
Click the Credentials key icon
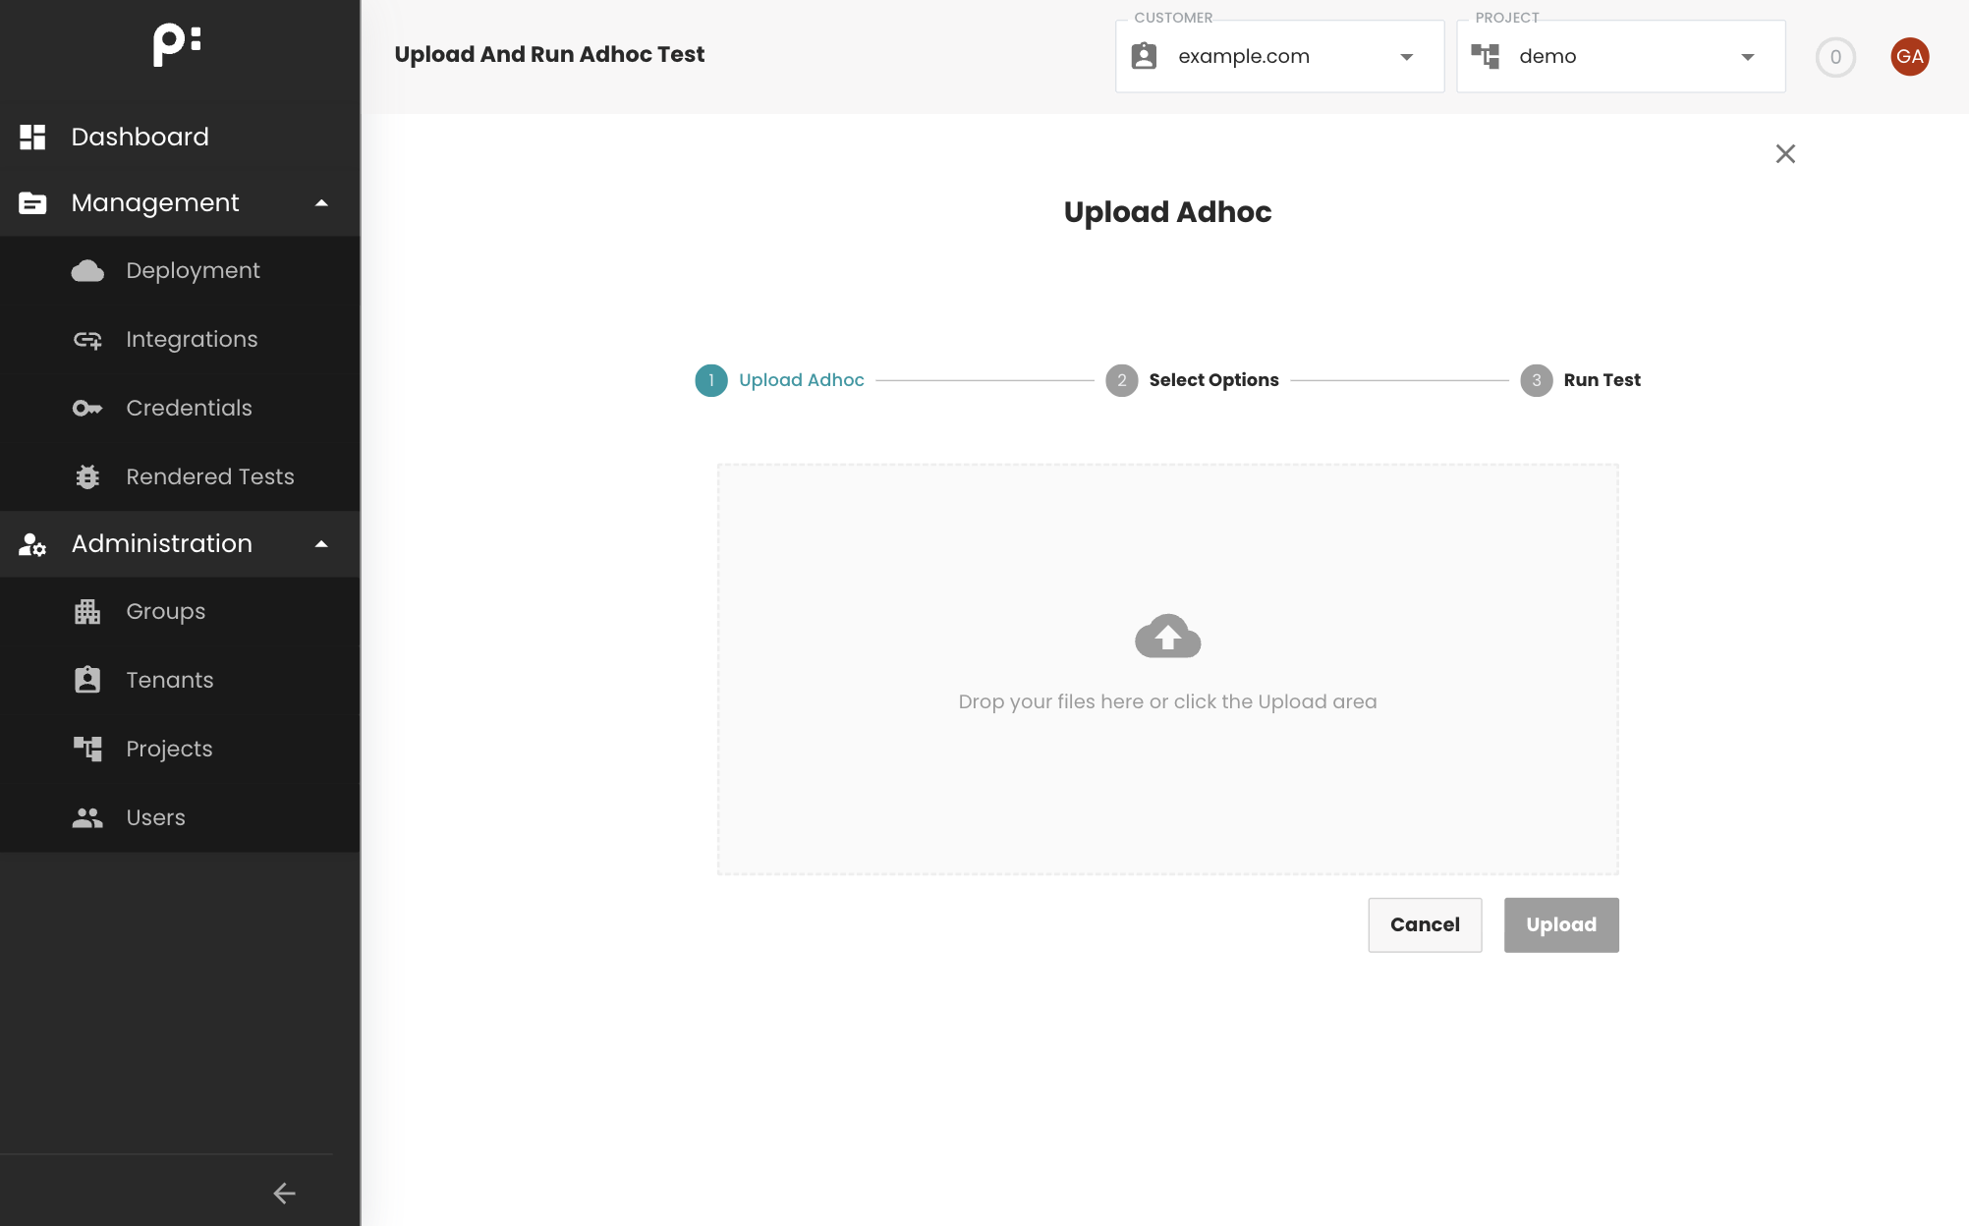pyautogui.click(x=87, y=408)
